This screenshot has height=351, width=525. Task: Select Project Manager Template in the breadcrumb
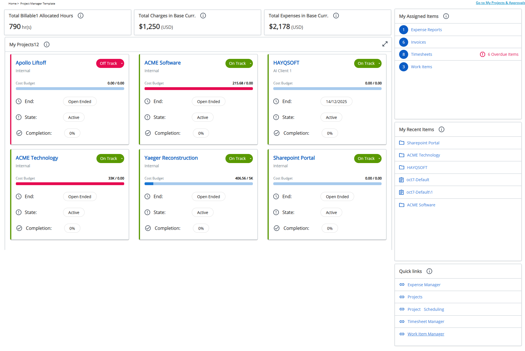tap(38, 3)
